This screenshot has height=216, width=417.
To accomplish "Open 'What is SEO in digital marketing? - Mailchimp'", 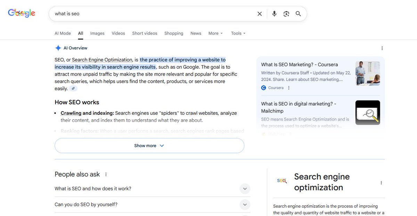I will click(299, 107).
